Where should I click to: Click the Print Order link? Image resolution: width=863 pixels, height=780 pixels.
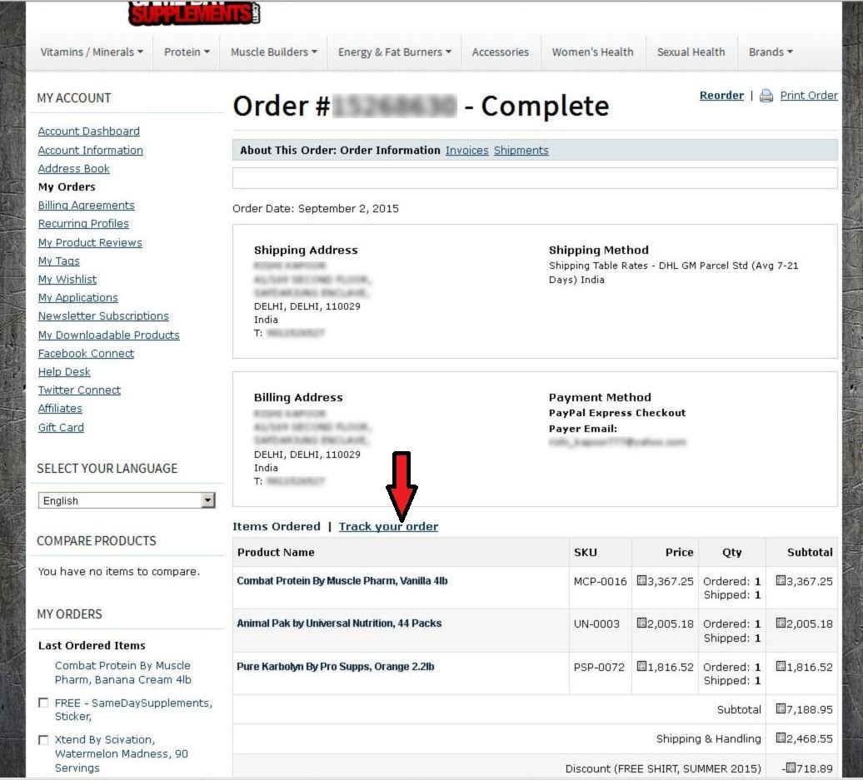(809, 95)
